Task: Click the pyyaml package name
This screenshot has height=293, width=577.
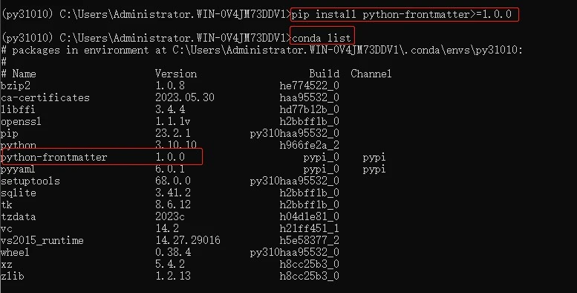Action: [18, 169]
